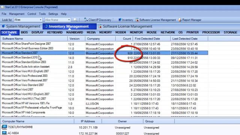Sort by Version column header
Image resolution: width=240 pixels, height=135 pixels.
click(x=76, y=39)
